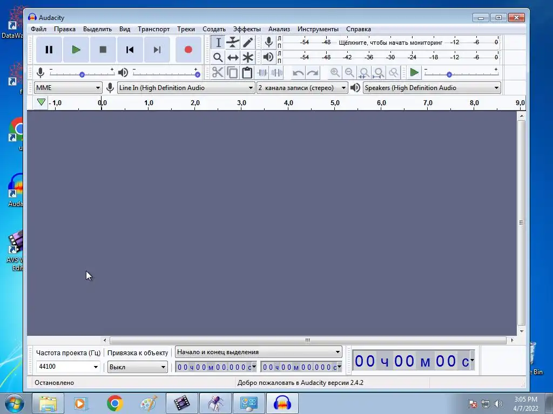This screenshot has height=414, width=553.
Task: Open 'Начало и конец выделения' dropdown
Action: tap(259, 352)
